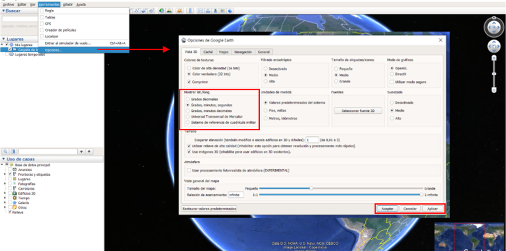506x251 pixels.
Task: Click the move-up arrow button in Lugares panel
Action: (81, 151)
